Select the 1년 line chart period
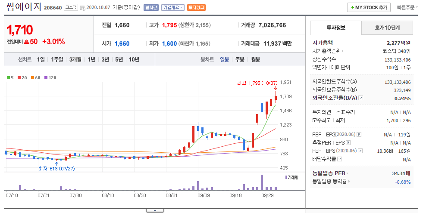Screen dimensions: 423x213 (92, 59)
